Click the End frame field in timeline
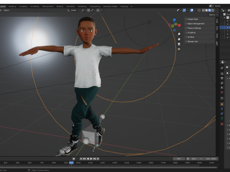The height and width of the screenshot is (172, 230). [x=211, y=159]
